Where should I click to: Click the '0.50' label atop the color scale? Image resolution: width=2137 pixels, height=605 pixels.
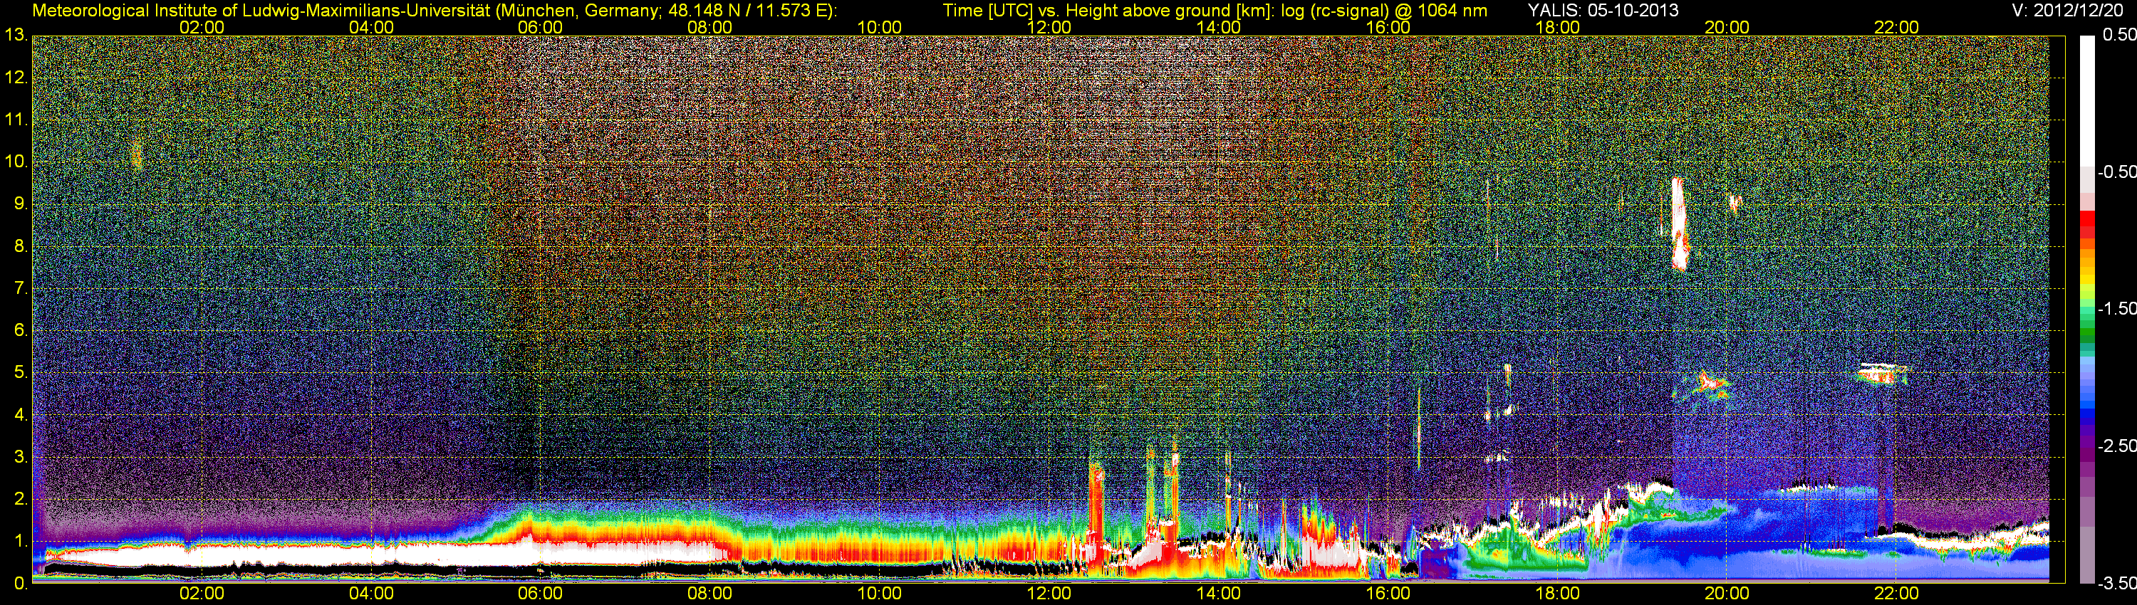pos(2118,35)
